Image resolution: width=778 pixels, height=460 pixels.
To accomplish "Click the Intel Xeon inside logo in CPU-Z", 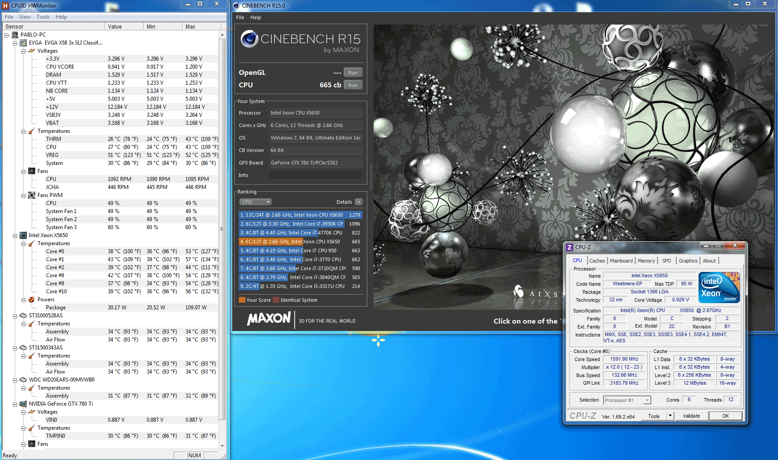I will point(719,287).
